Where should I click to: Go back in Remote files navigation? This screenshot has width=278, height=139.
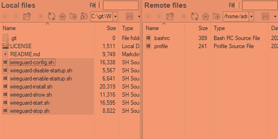pyautogui.click(x=148, y=17)
